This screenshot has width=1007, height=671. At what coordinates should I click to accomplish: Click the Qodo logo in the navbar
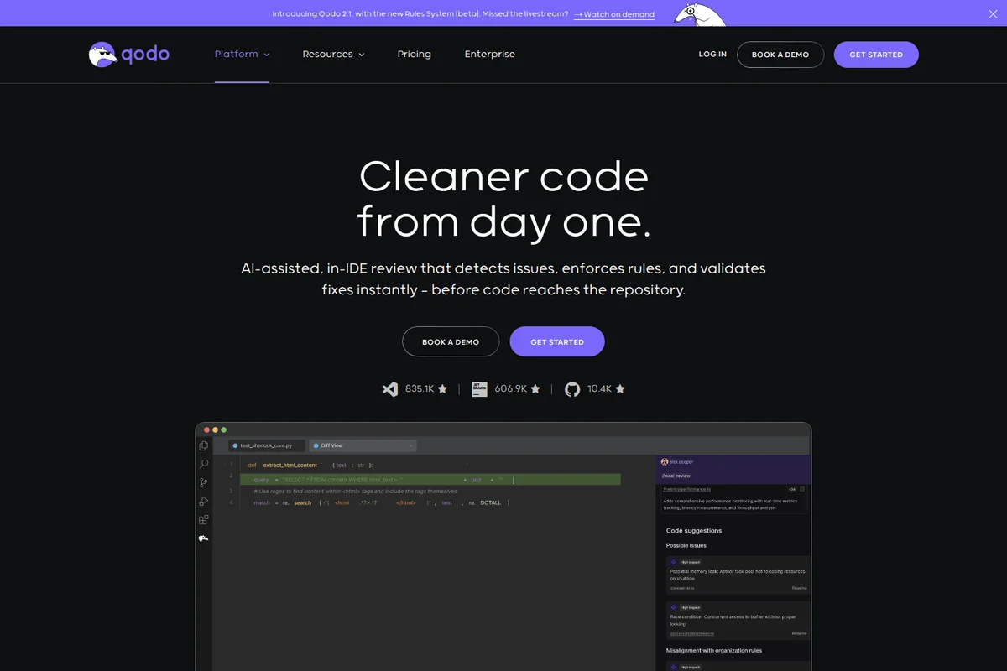pos(128,54)
